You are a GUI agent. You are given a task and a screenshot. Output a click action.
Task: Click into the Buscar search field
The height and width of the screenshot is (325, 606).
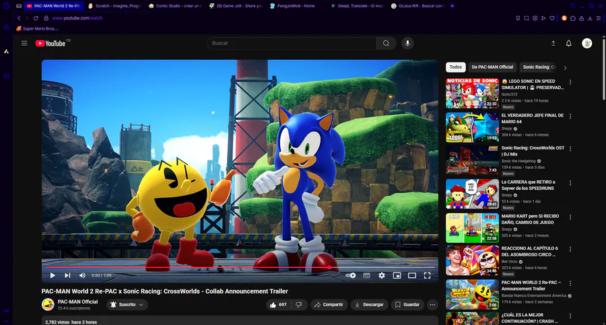(292, 43)
